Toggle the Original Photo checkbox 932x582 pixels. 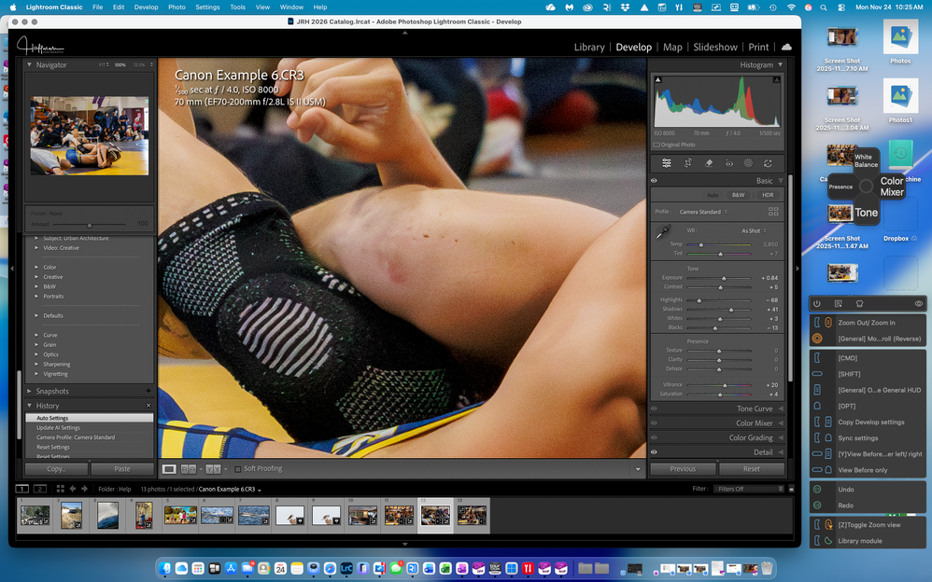coord(657,145)
